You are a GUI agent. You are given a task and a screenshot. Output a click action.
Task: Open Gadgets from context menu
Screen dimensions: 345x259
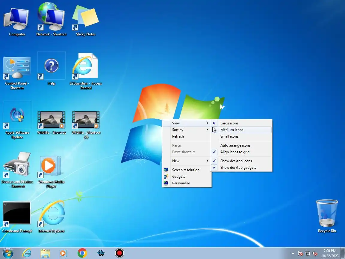187,176
